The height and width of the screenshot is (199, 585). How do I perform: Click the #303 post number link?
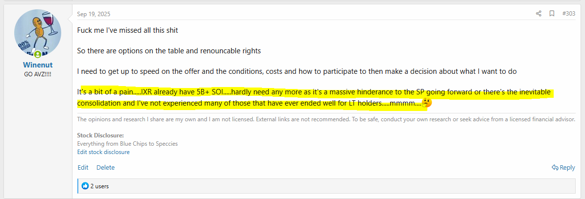point(568,14)
